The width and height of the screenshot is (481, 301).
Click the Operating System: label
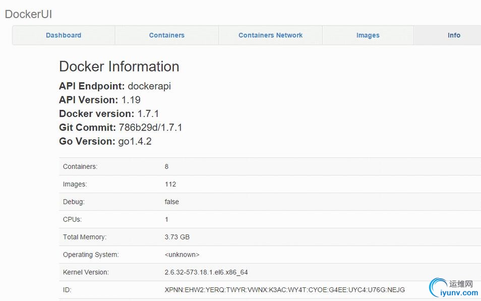[91, 255]
